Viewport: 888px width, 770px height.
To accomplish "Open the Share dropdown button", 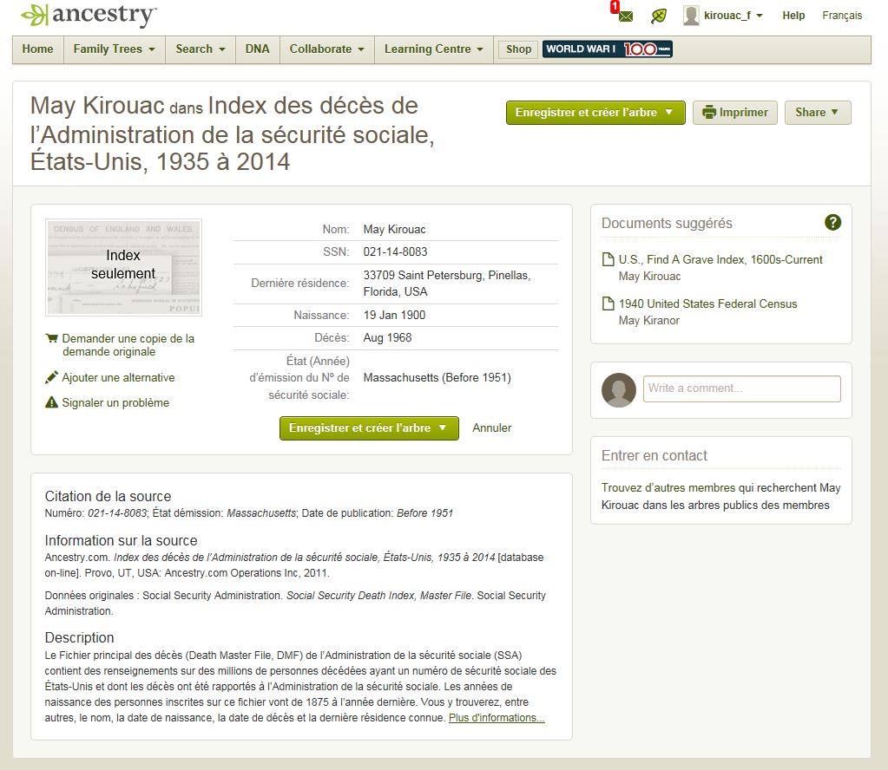I will tap(817, 113).
